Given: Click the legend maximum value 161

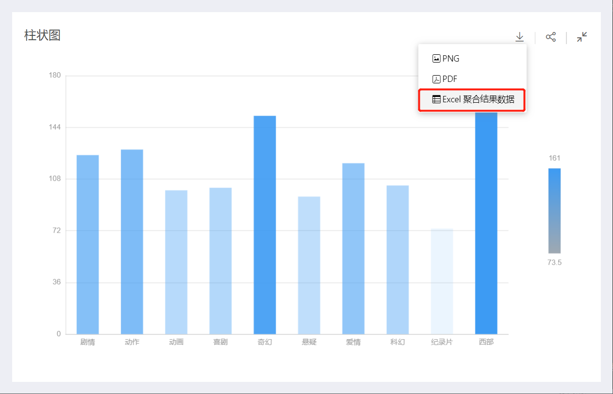Looking at the screenshot, I should (x=554, y=158).
